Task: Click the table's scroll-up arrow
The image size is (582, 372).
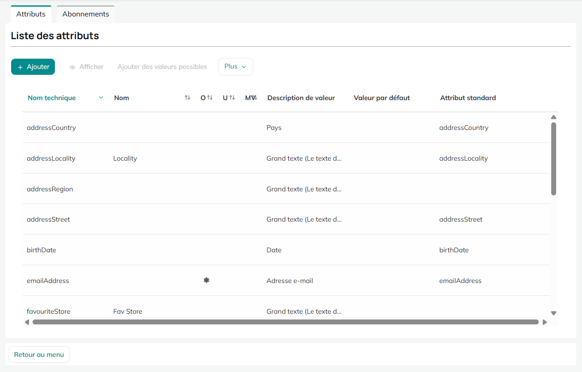Action: [x=553, y=117]
